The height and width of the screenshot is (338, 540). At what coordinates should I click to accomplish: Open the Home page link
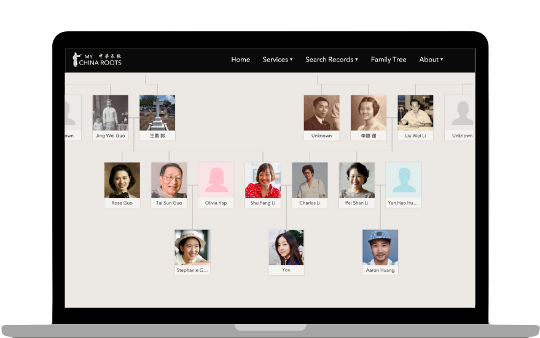coord(240,60)
